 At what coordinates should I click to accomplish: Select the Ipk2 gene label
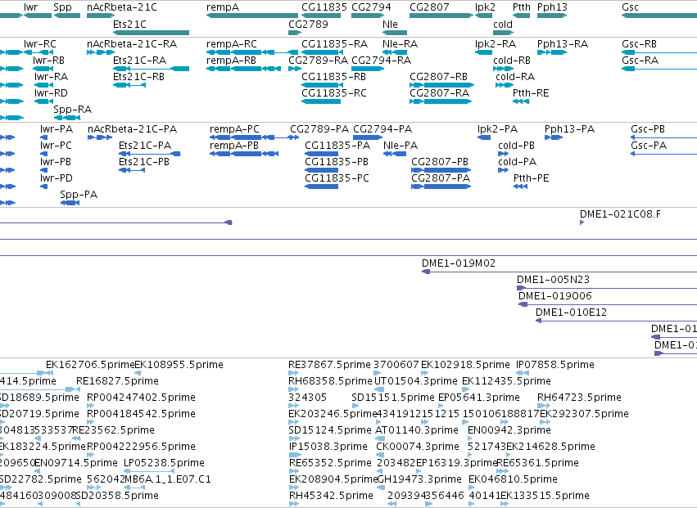[485, 7]
